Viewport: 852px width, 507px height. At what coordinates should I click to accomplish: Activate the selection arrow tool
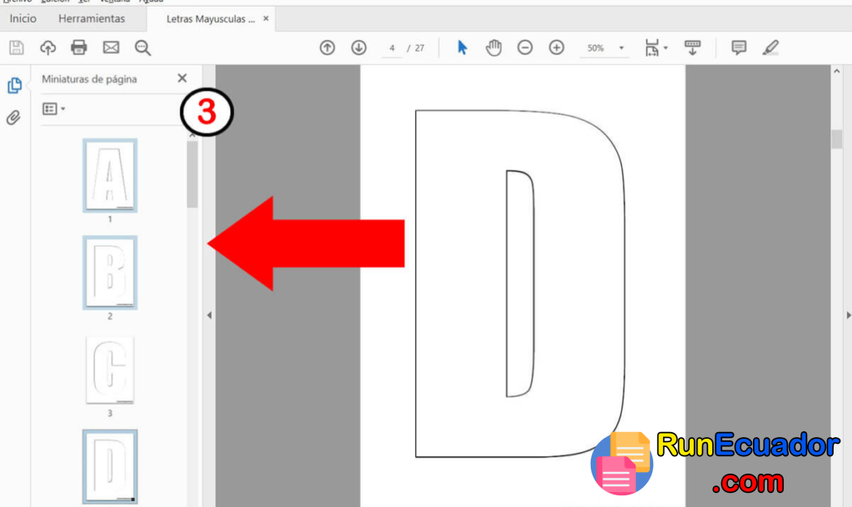click(x=463, y=47)
